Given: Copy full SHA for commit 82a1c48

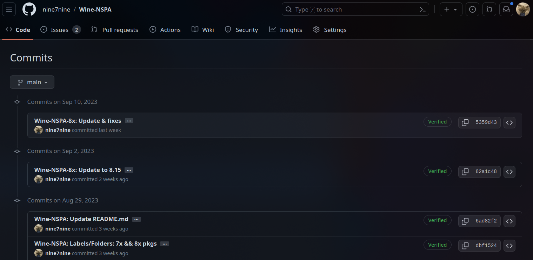Looking at the screenshot, I should point(465,172).
